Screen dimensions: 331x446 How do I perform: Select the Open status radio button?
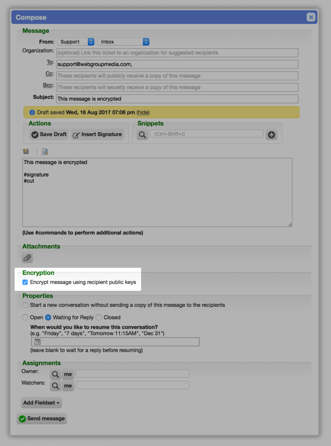25,317
